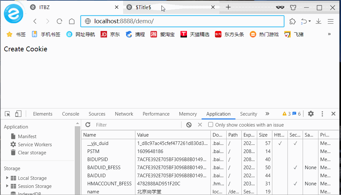The height and width of the screenshot is (195, 341).
Task: Sort cookies by the Name column
Action: 108,135
